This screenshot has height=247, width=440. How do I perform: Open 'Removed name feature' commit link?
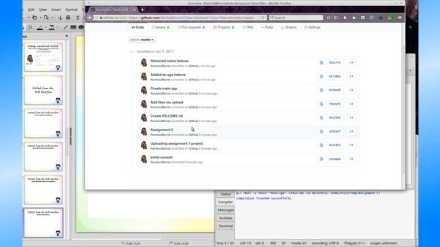click(169, 61)
